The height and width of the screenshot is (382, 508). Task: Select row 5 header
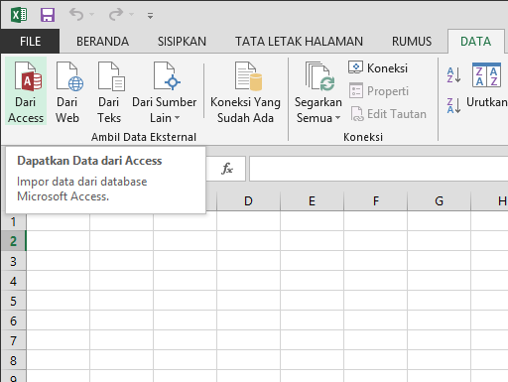13,301
